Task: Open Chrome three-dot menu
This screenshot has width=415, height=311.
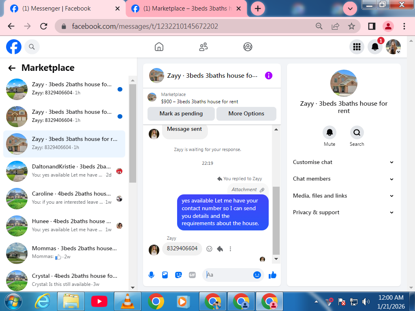Action: tap(404, 26)
